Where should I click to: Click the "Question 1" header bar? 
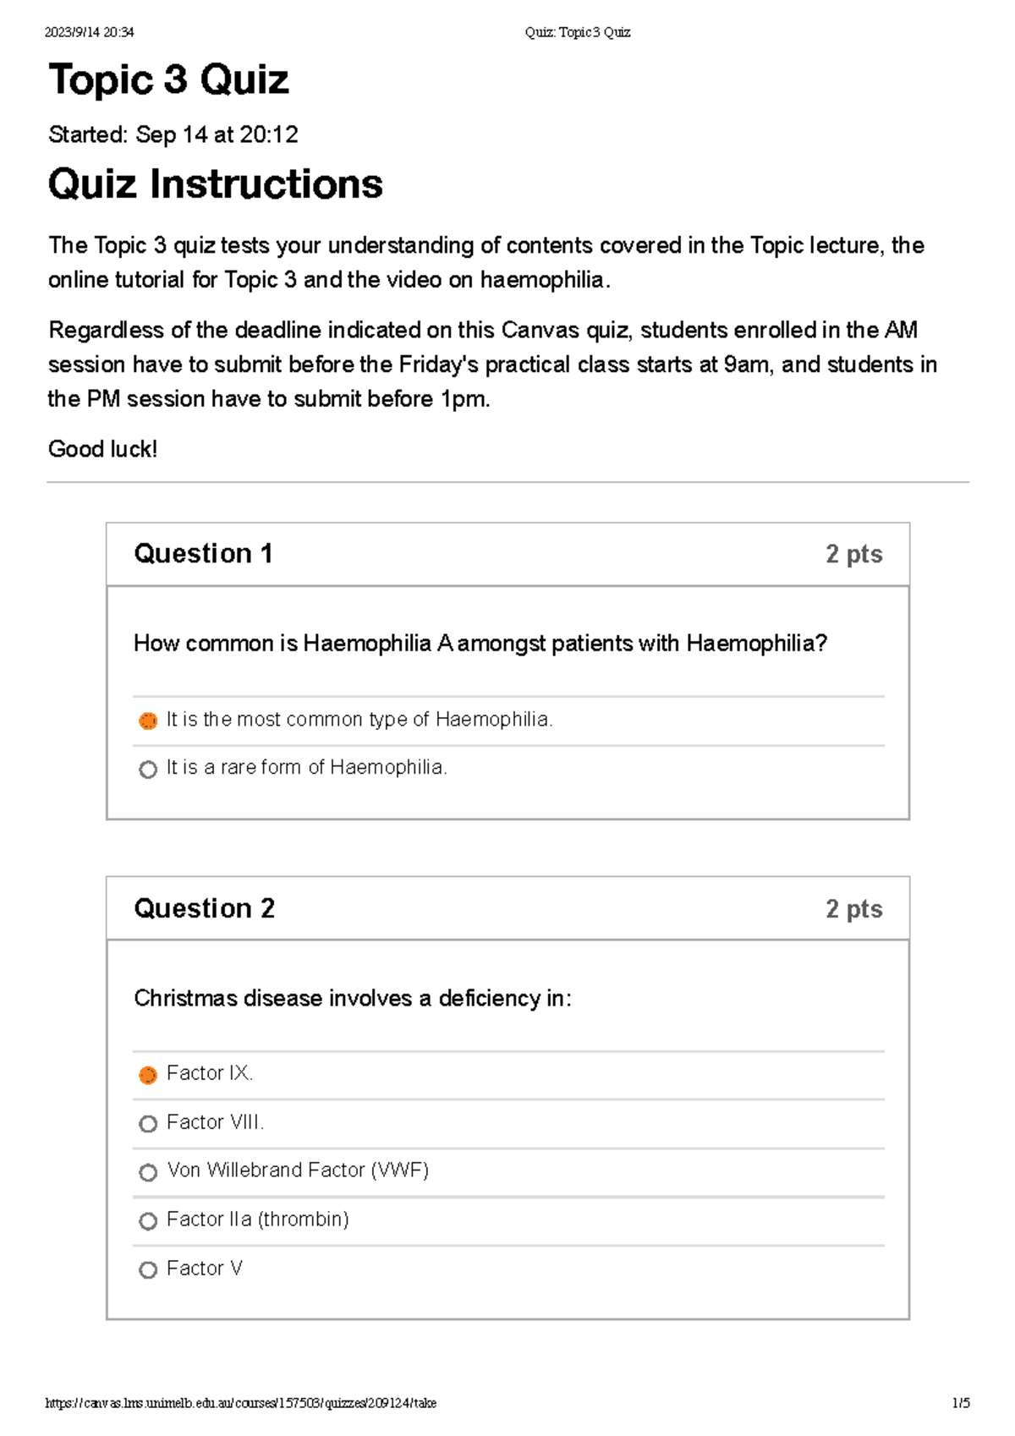coord(204,554)
